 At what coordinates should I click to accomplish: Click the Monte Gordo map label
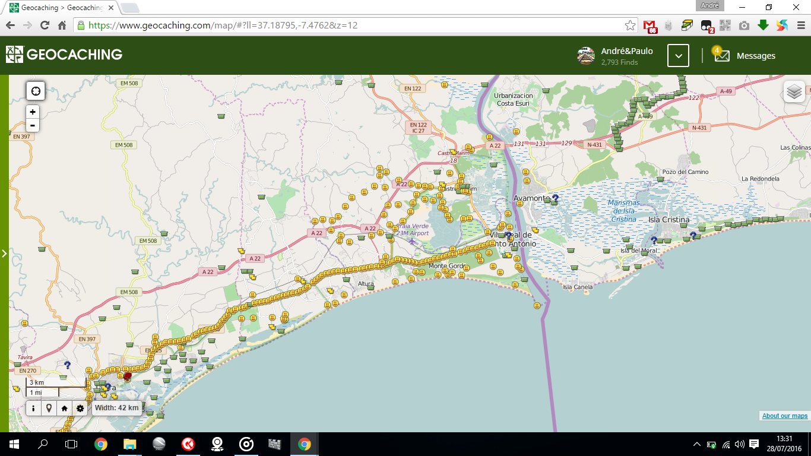point(447,266)
